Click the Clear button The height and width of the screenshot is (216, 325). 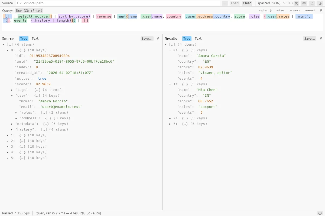tap(247, 3)
